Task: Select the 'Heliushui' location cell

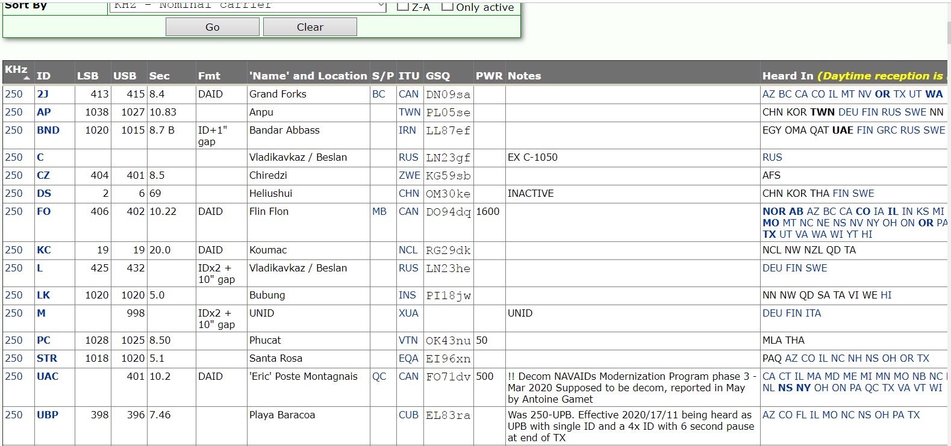Action: [308, 194]
